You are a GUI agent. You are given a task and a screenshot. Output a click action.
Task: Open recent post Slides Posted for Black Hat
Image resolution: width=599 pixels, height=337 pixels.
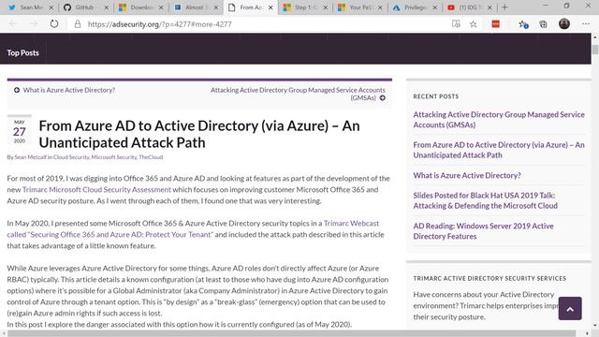(x=485, y=200)
